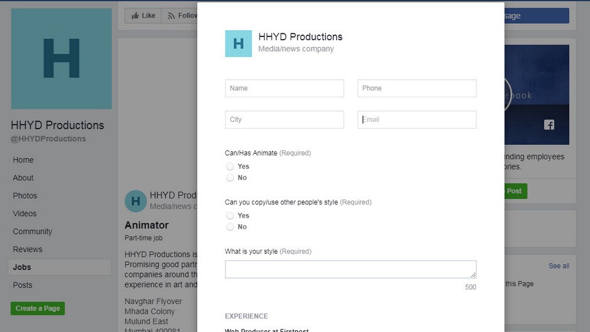The width and height of the screenshot is (590, 332).
Task: Click the Create a Page button
Action: [38, 308]
